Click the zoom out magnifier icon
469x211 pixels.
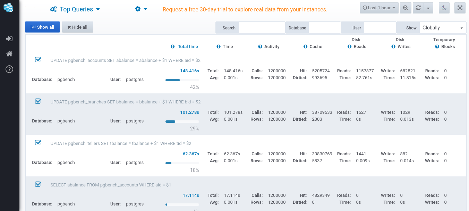(x=405, y=8)
